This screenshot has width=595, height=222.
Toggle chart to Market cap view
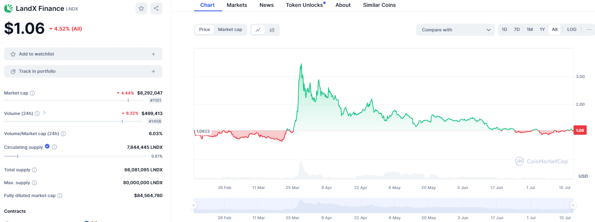click(230, 29)
